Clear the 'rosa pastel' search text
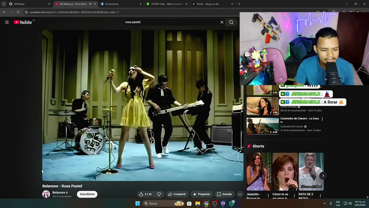Screen dimensions: 369x208 click(222, 22)
